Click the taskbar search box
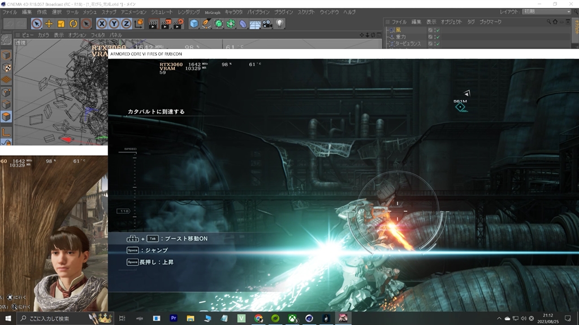Image resolution: width=579 pixels, height=325 pixels. 64,318
